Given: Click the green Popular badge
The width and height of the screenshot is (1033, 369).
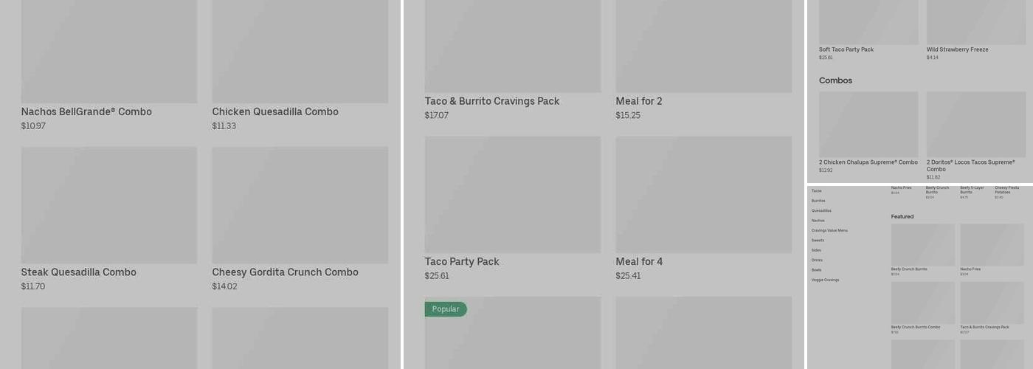Looking at the screenshot, I should point(446,309).
